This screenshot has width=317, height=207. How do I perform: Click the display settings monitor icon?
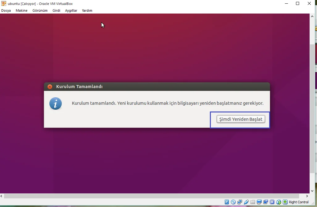tap(259, 202)
